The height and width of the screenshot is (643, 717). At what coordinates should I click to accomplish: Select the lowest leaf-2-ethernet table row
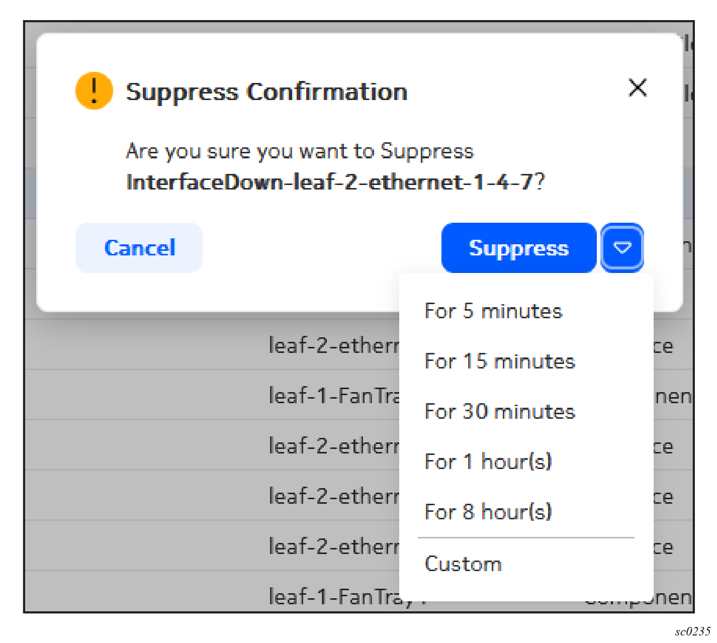tap(334, 546)
